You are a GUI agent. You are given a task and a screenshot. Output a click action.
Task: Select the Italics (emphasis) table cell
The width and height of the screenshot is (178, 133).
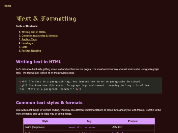pyautogui.click(x=45, y=127)
